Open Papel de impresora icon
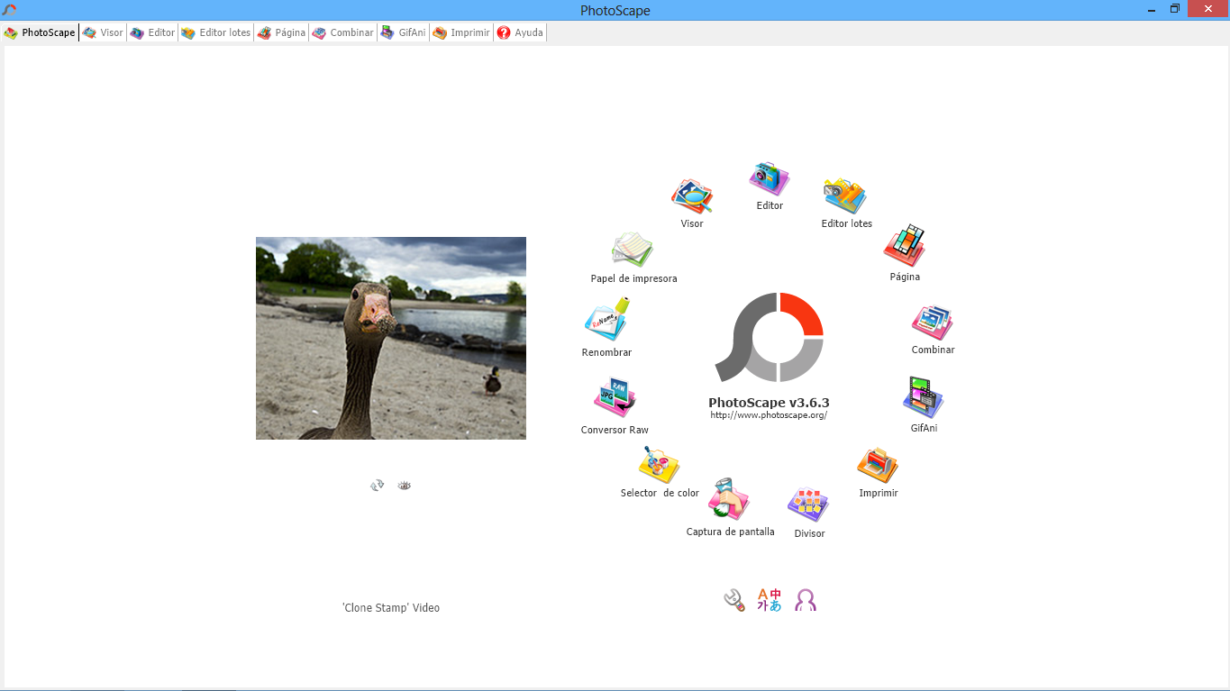 633,250
